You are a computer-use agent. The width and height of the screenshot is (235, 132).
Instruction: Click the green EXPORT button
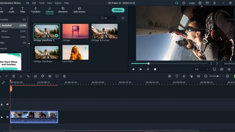point(118,10)
